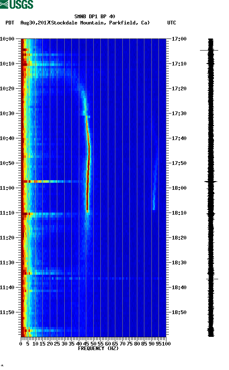The height and width of the screenshot is (370, 229).
Task: Click the "18:20" UTC time label
Action: [x=179, y=238]
